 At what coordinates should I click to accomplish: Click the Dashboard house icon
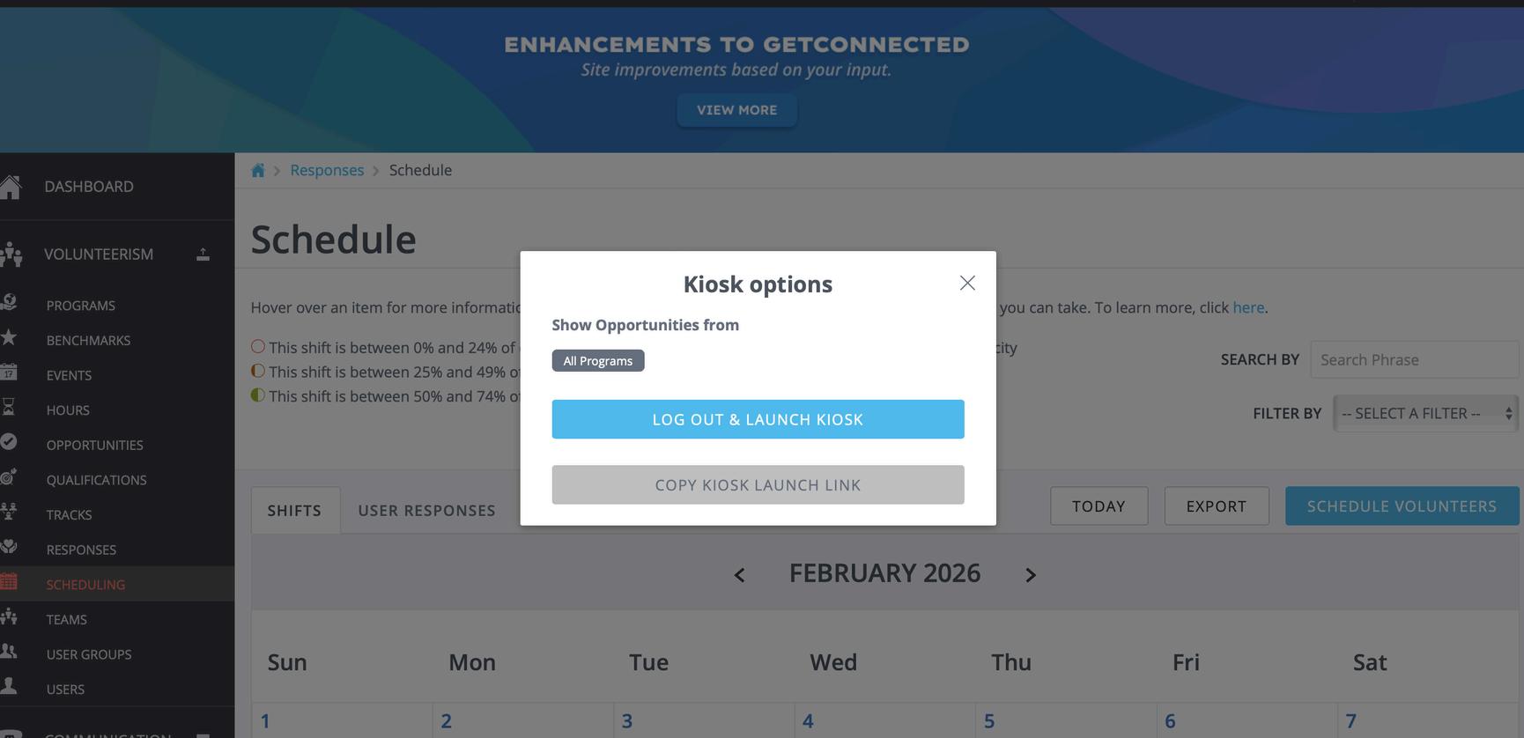click(10, 187)
